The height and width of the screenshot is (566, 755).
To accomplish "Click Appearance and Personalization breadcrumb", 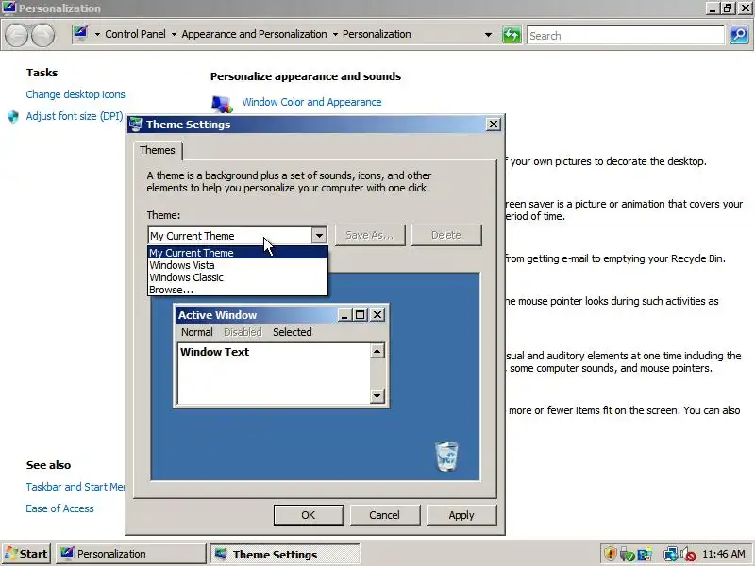I will pyautogui.click(x=254, y=34).
